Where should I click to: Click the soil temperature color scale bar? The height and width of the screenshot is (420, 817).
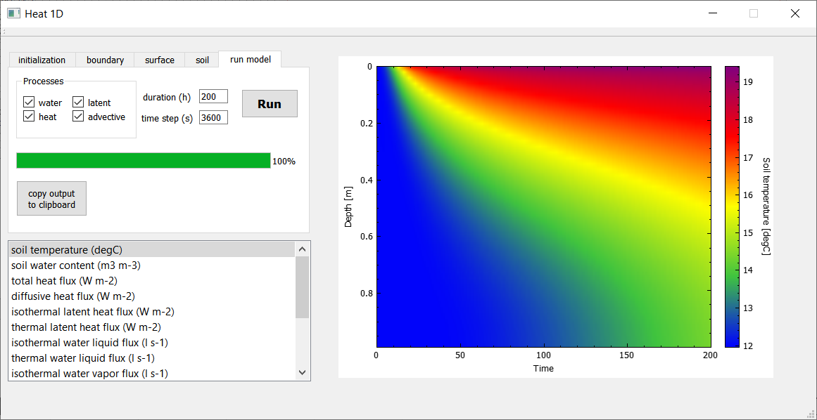pos(732,206)
